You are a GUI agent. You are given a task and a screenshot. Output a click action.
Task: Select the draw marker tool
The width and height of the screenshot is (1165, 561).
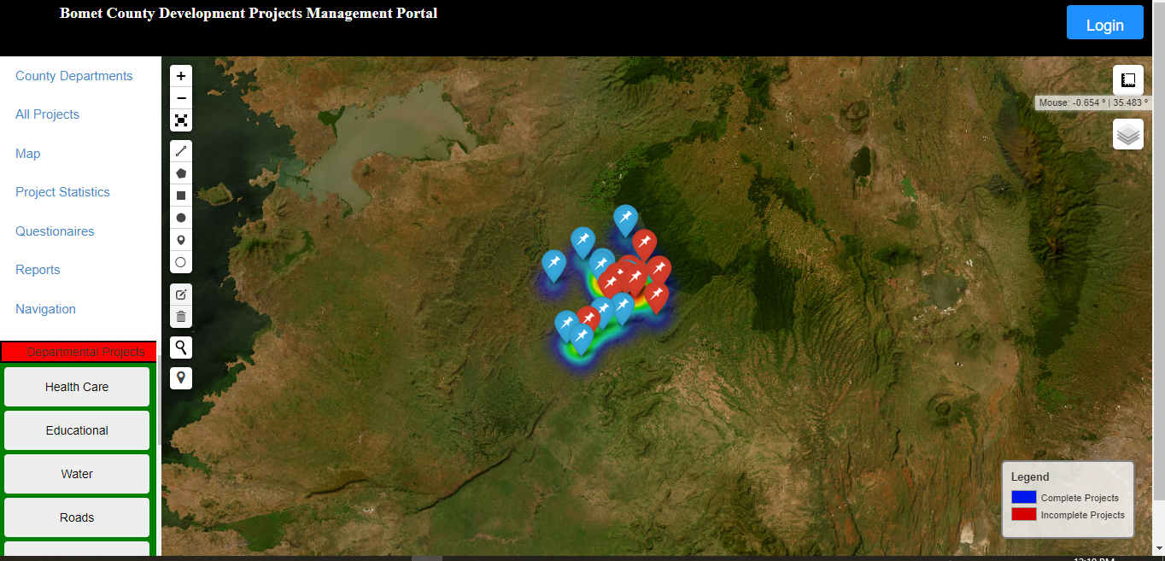click(181, 241)
